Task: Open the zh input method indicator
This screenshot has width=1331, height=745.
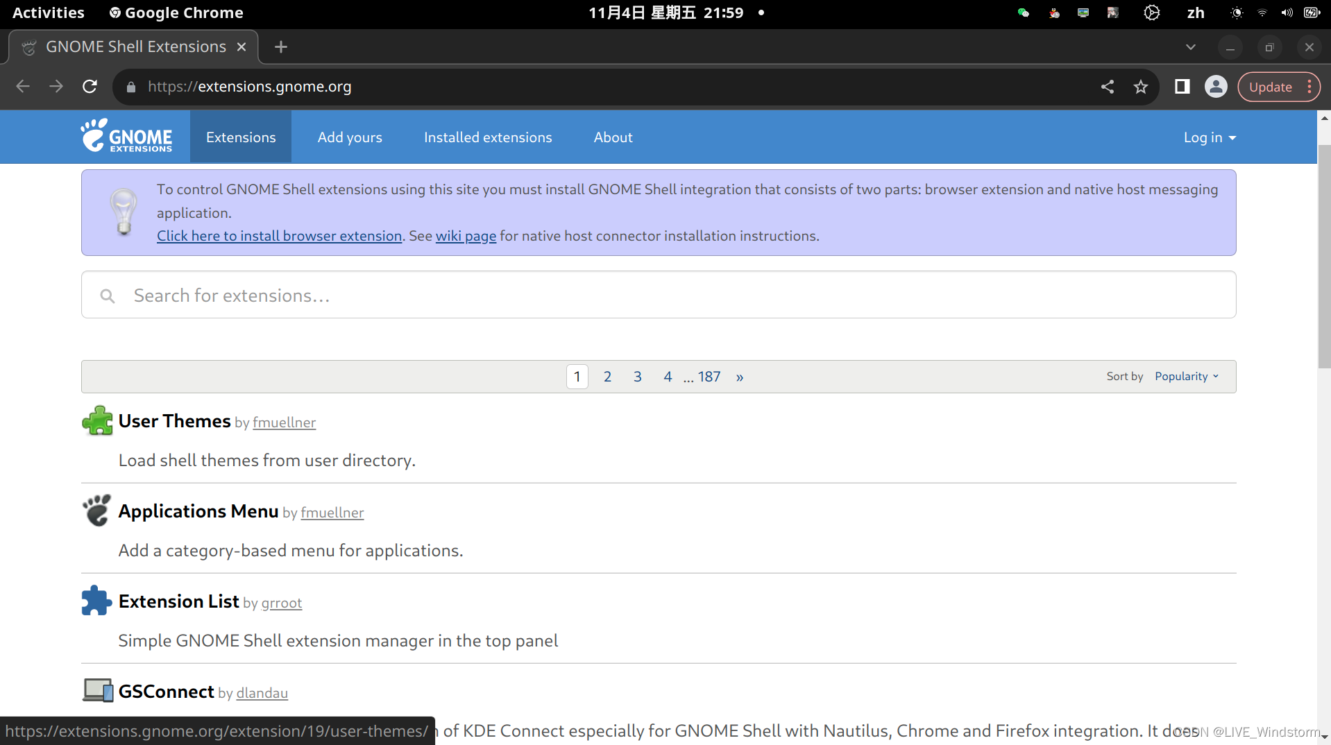Action: pyautogui.click(x=1196, y=12)
